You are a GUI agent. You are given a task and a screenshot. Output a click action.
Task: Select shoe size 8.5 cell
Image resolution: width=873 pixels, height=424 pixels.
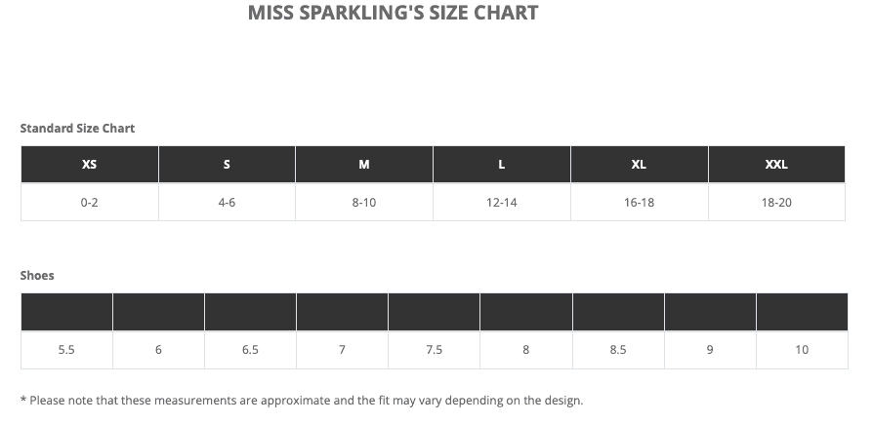pos(618,350)
